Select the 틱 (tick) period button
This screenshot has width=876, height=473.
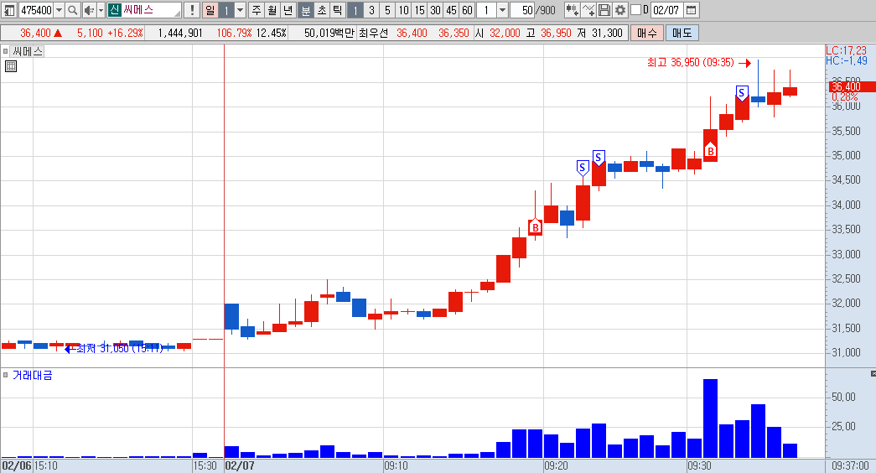338,10
